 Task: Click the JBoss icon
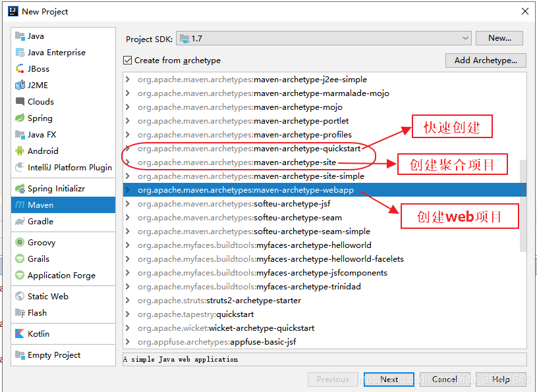20,68
